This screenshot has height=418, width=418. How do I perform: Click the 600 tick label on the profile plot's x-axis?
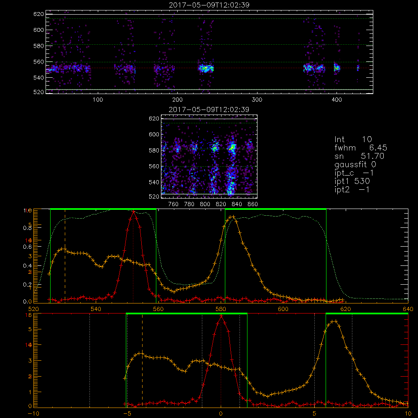click(x=283, y=309)
